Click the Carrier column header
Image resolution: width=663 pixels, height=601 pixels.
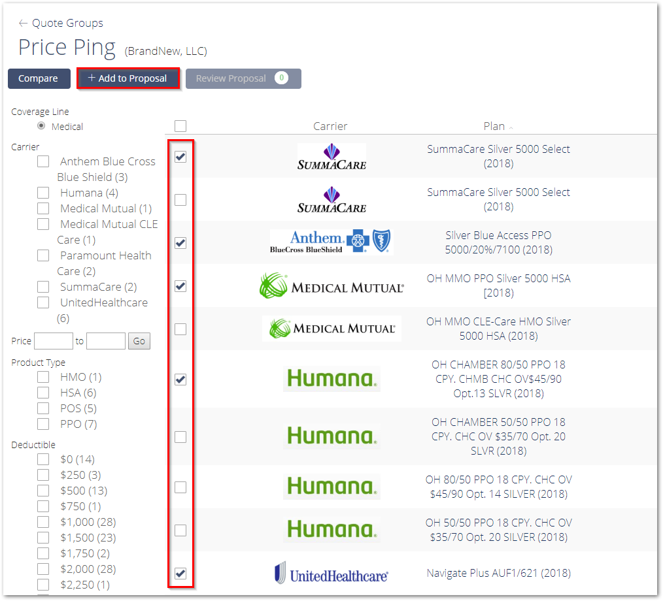(330, 126)
